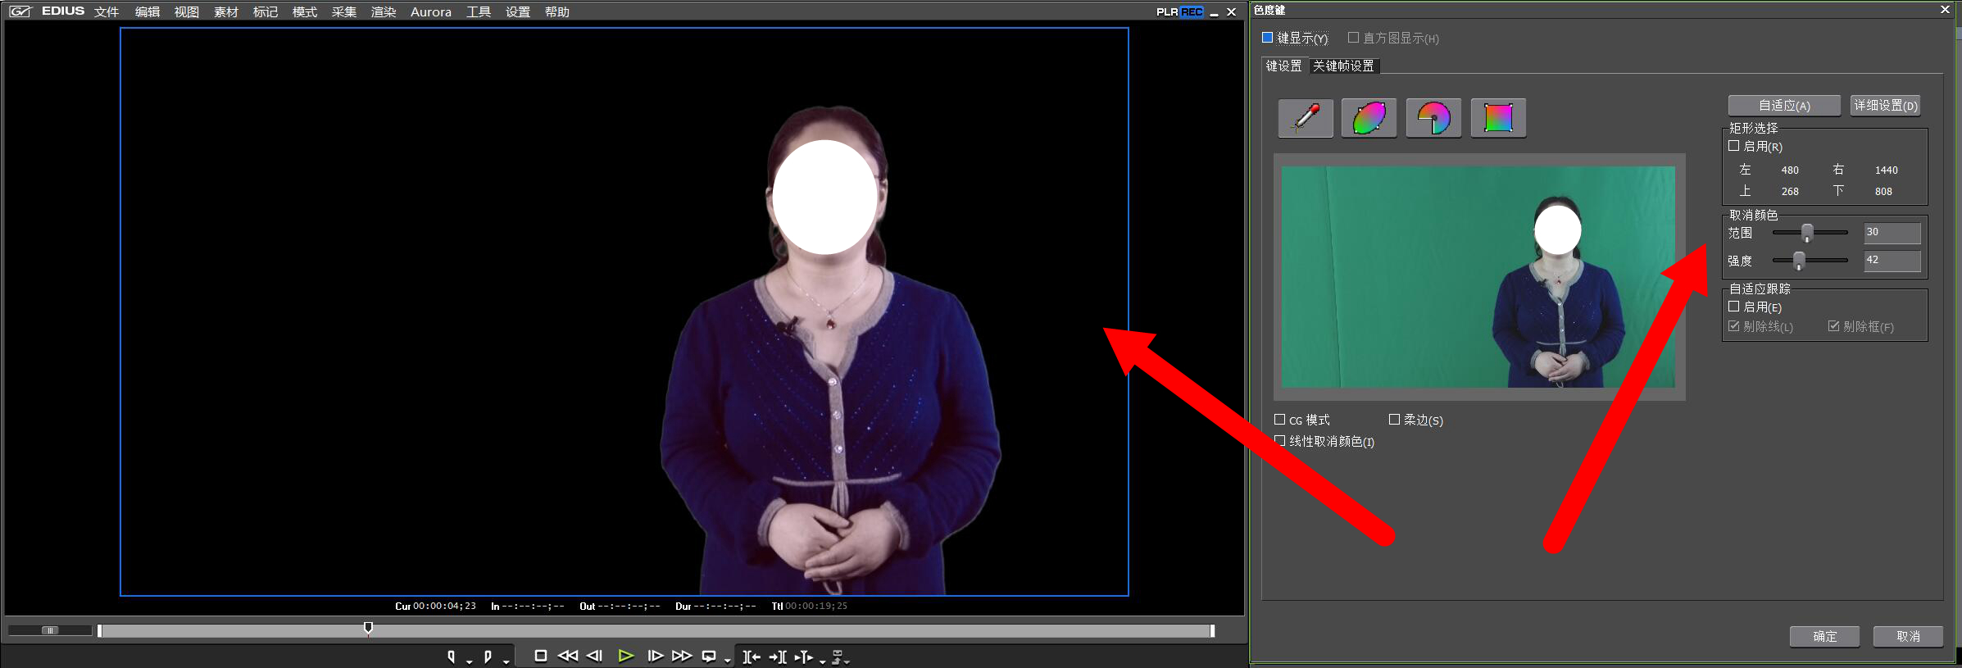Viewport: 1962px width, 668px height.
Task: Close the 色度键 dialog
Action: tap(1944, 10)
